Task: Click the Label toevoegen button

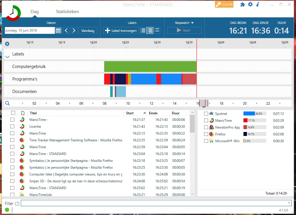Action: tap(121, 30)
